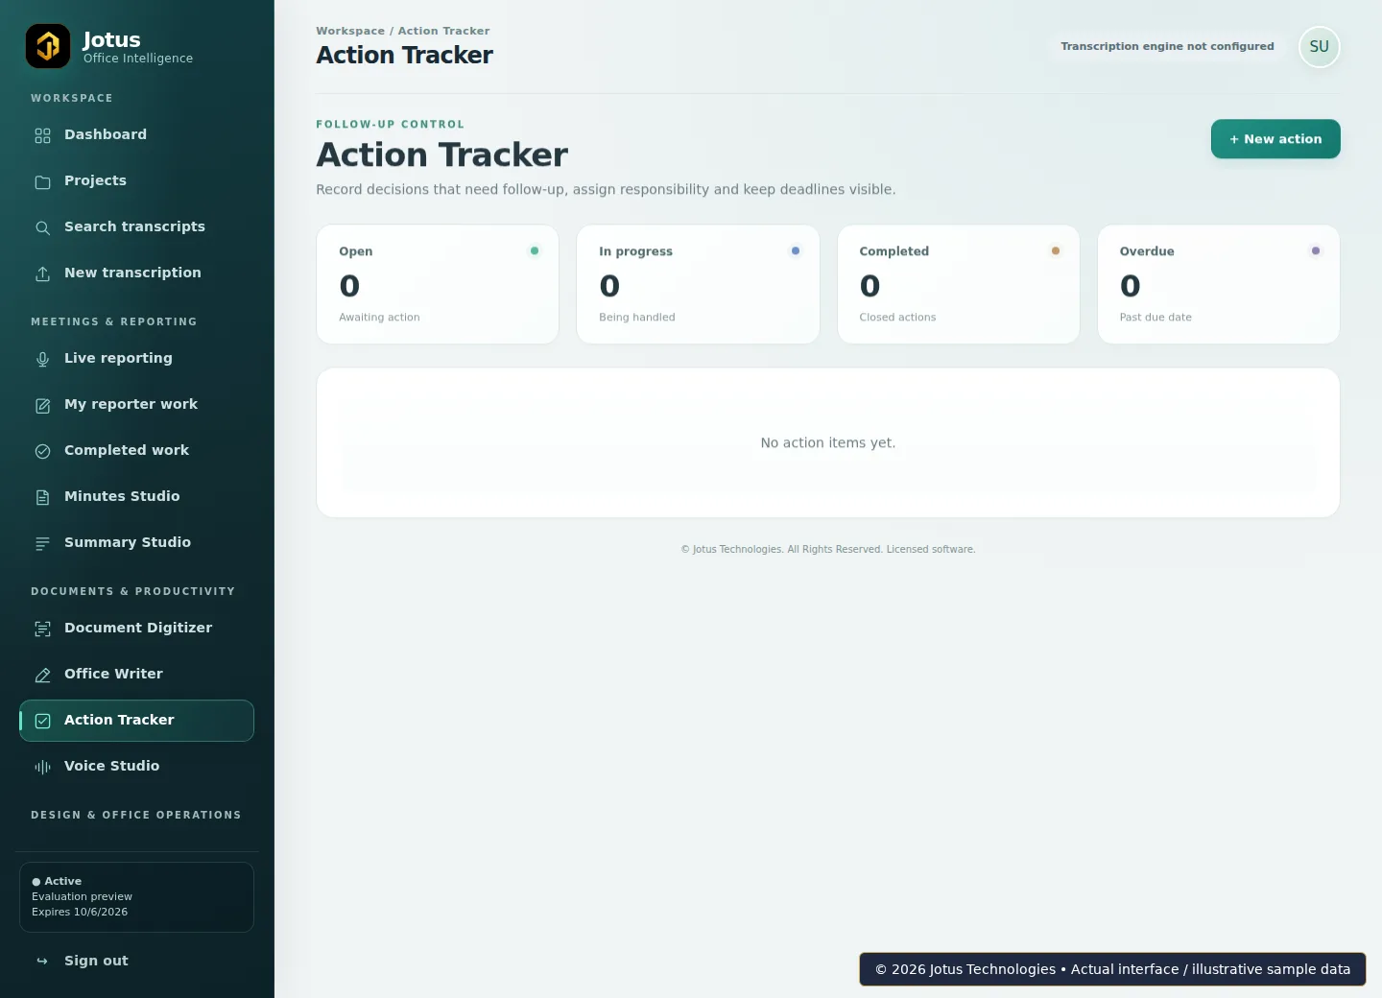Click the Document Digitizer scan icon

(42, 630)
